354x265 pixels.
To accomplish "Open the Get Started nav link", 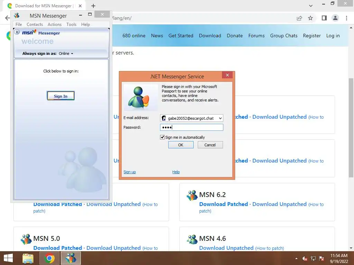I will coord(181,36).
